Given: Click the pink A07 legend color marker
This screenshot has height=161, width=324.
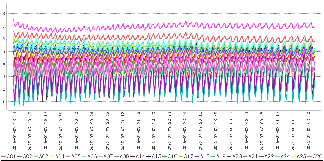Looking at the screenshot, I should (100, 156).
